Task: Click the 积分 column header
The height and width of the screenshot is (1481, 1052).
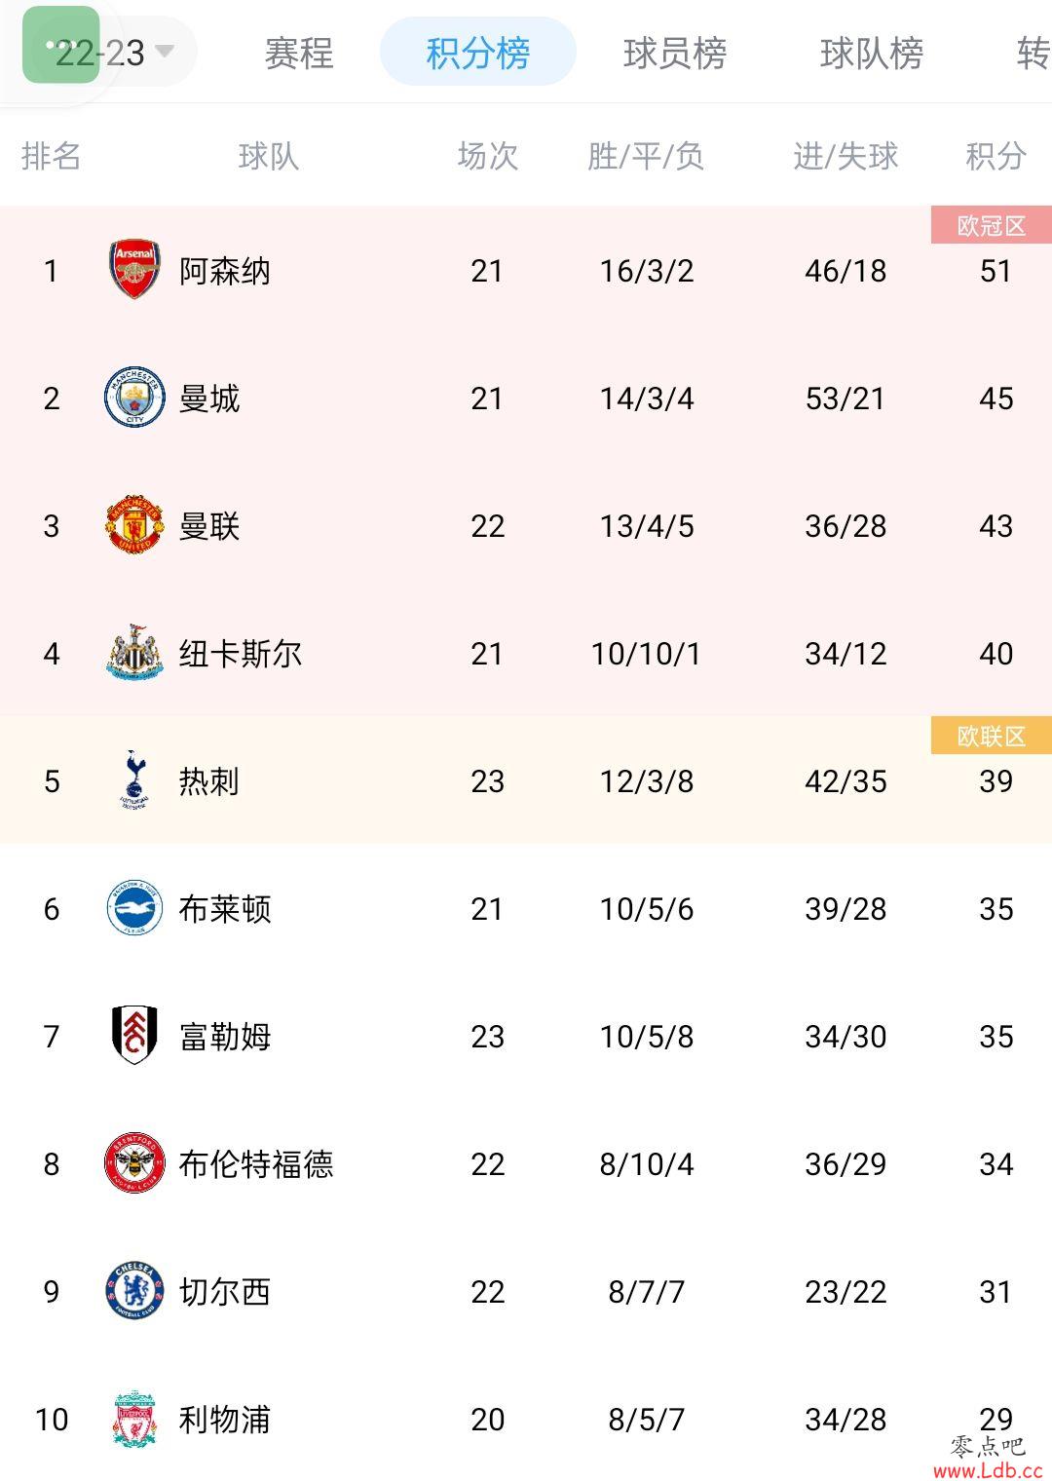Action: click(996, 156)
